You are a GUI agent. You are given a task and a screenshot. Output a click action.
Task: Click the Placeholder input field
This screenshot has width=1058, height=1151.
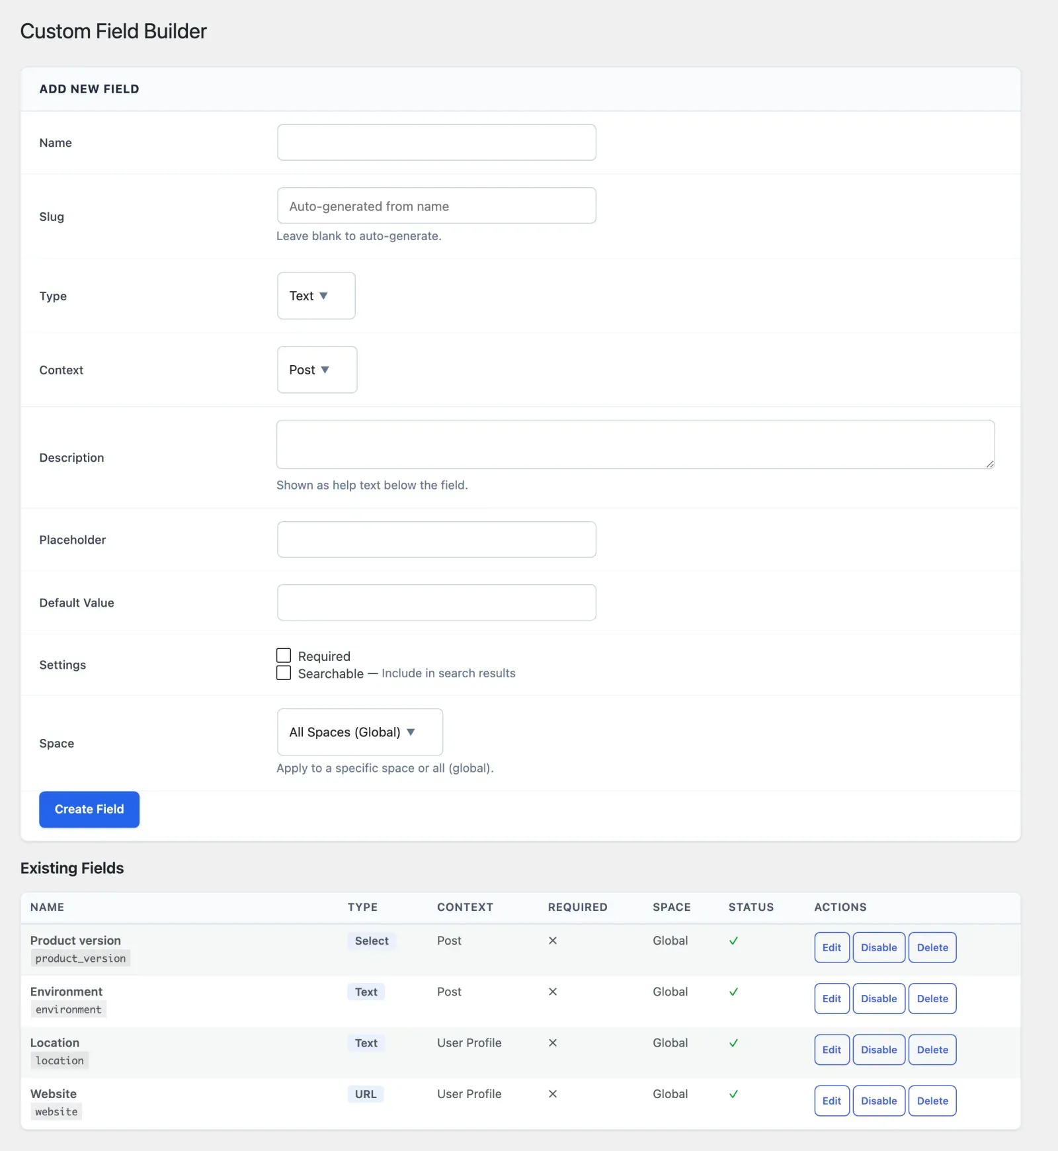point(436,539)
